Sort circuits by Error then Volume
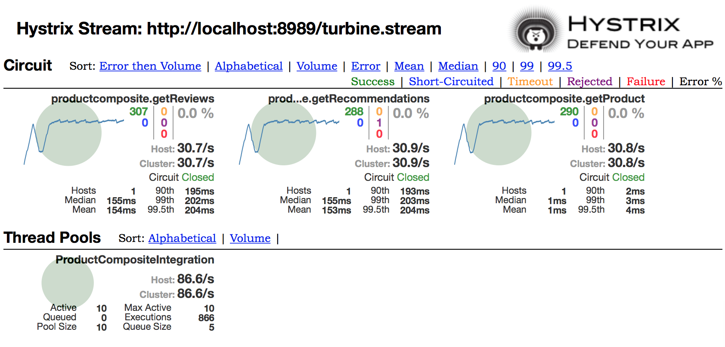The height and width of the screenshot is (347, 725). click(150, 66)
